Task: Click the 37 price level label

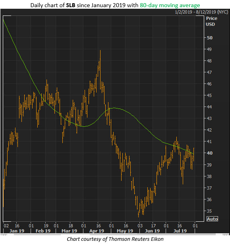Action: coord(209,188)
